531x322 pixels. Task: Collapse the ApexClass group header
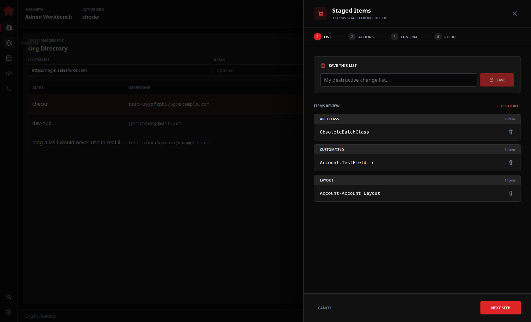(417, 119)
